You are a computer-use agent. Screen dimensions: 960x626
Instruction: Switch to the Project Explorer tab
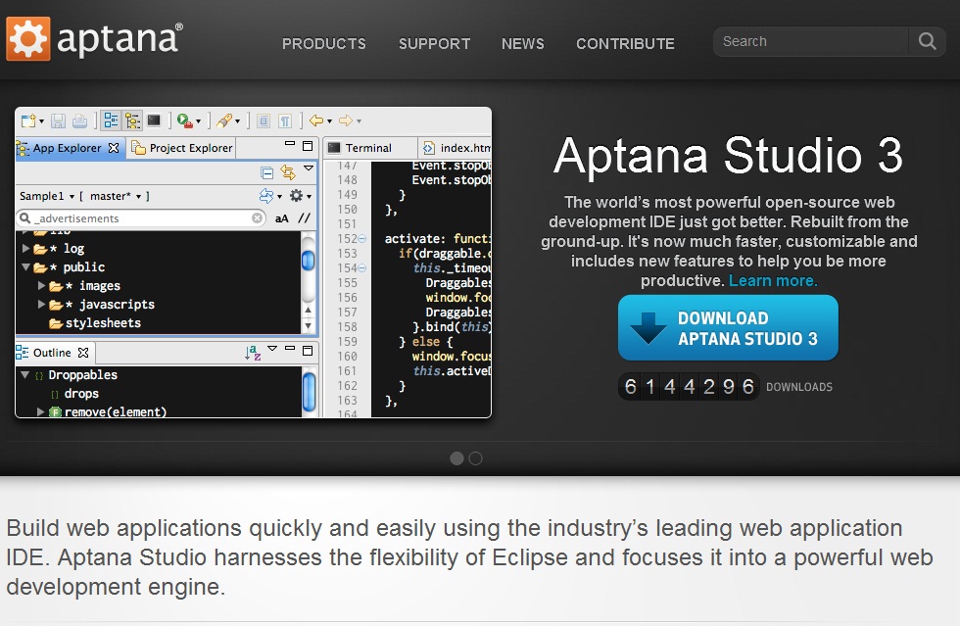coord(182,148)
